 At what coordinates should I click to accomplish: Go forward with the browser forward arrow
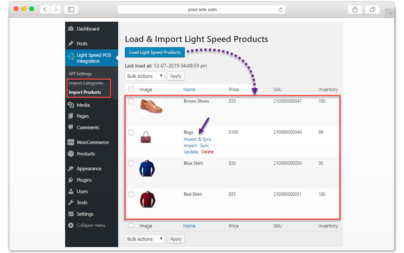pyautogui.click(x=56, y=9)
